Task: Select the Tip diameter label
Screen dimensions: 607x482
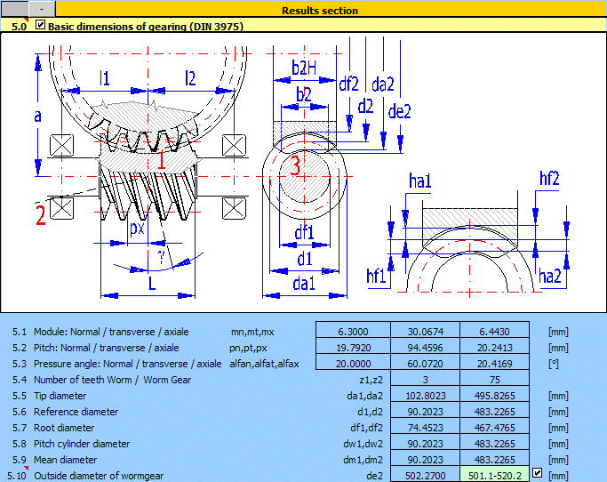Action: [60, 396]
